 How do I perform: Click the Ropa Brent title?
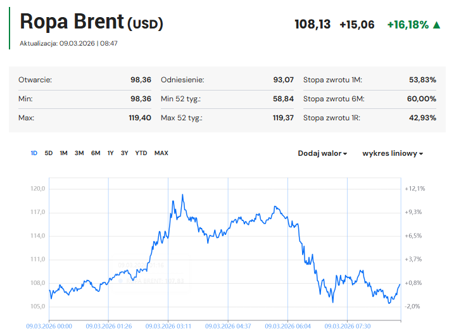pos(72,22)
